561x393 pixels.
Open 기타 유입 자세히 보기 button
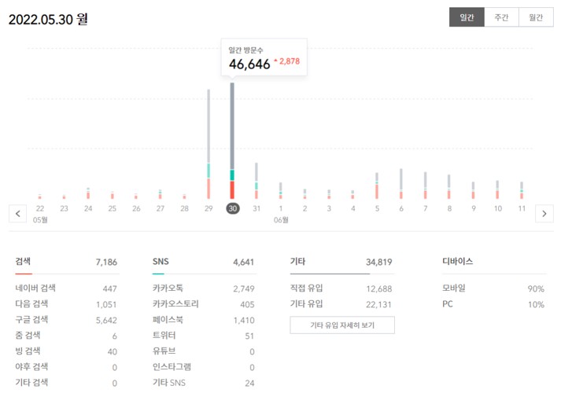pos(342,325)
